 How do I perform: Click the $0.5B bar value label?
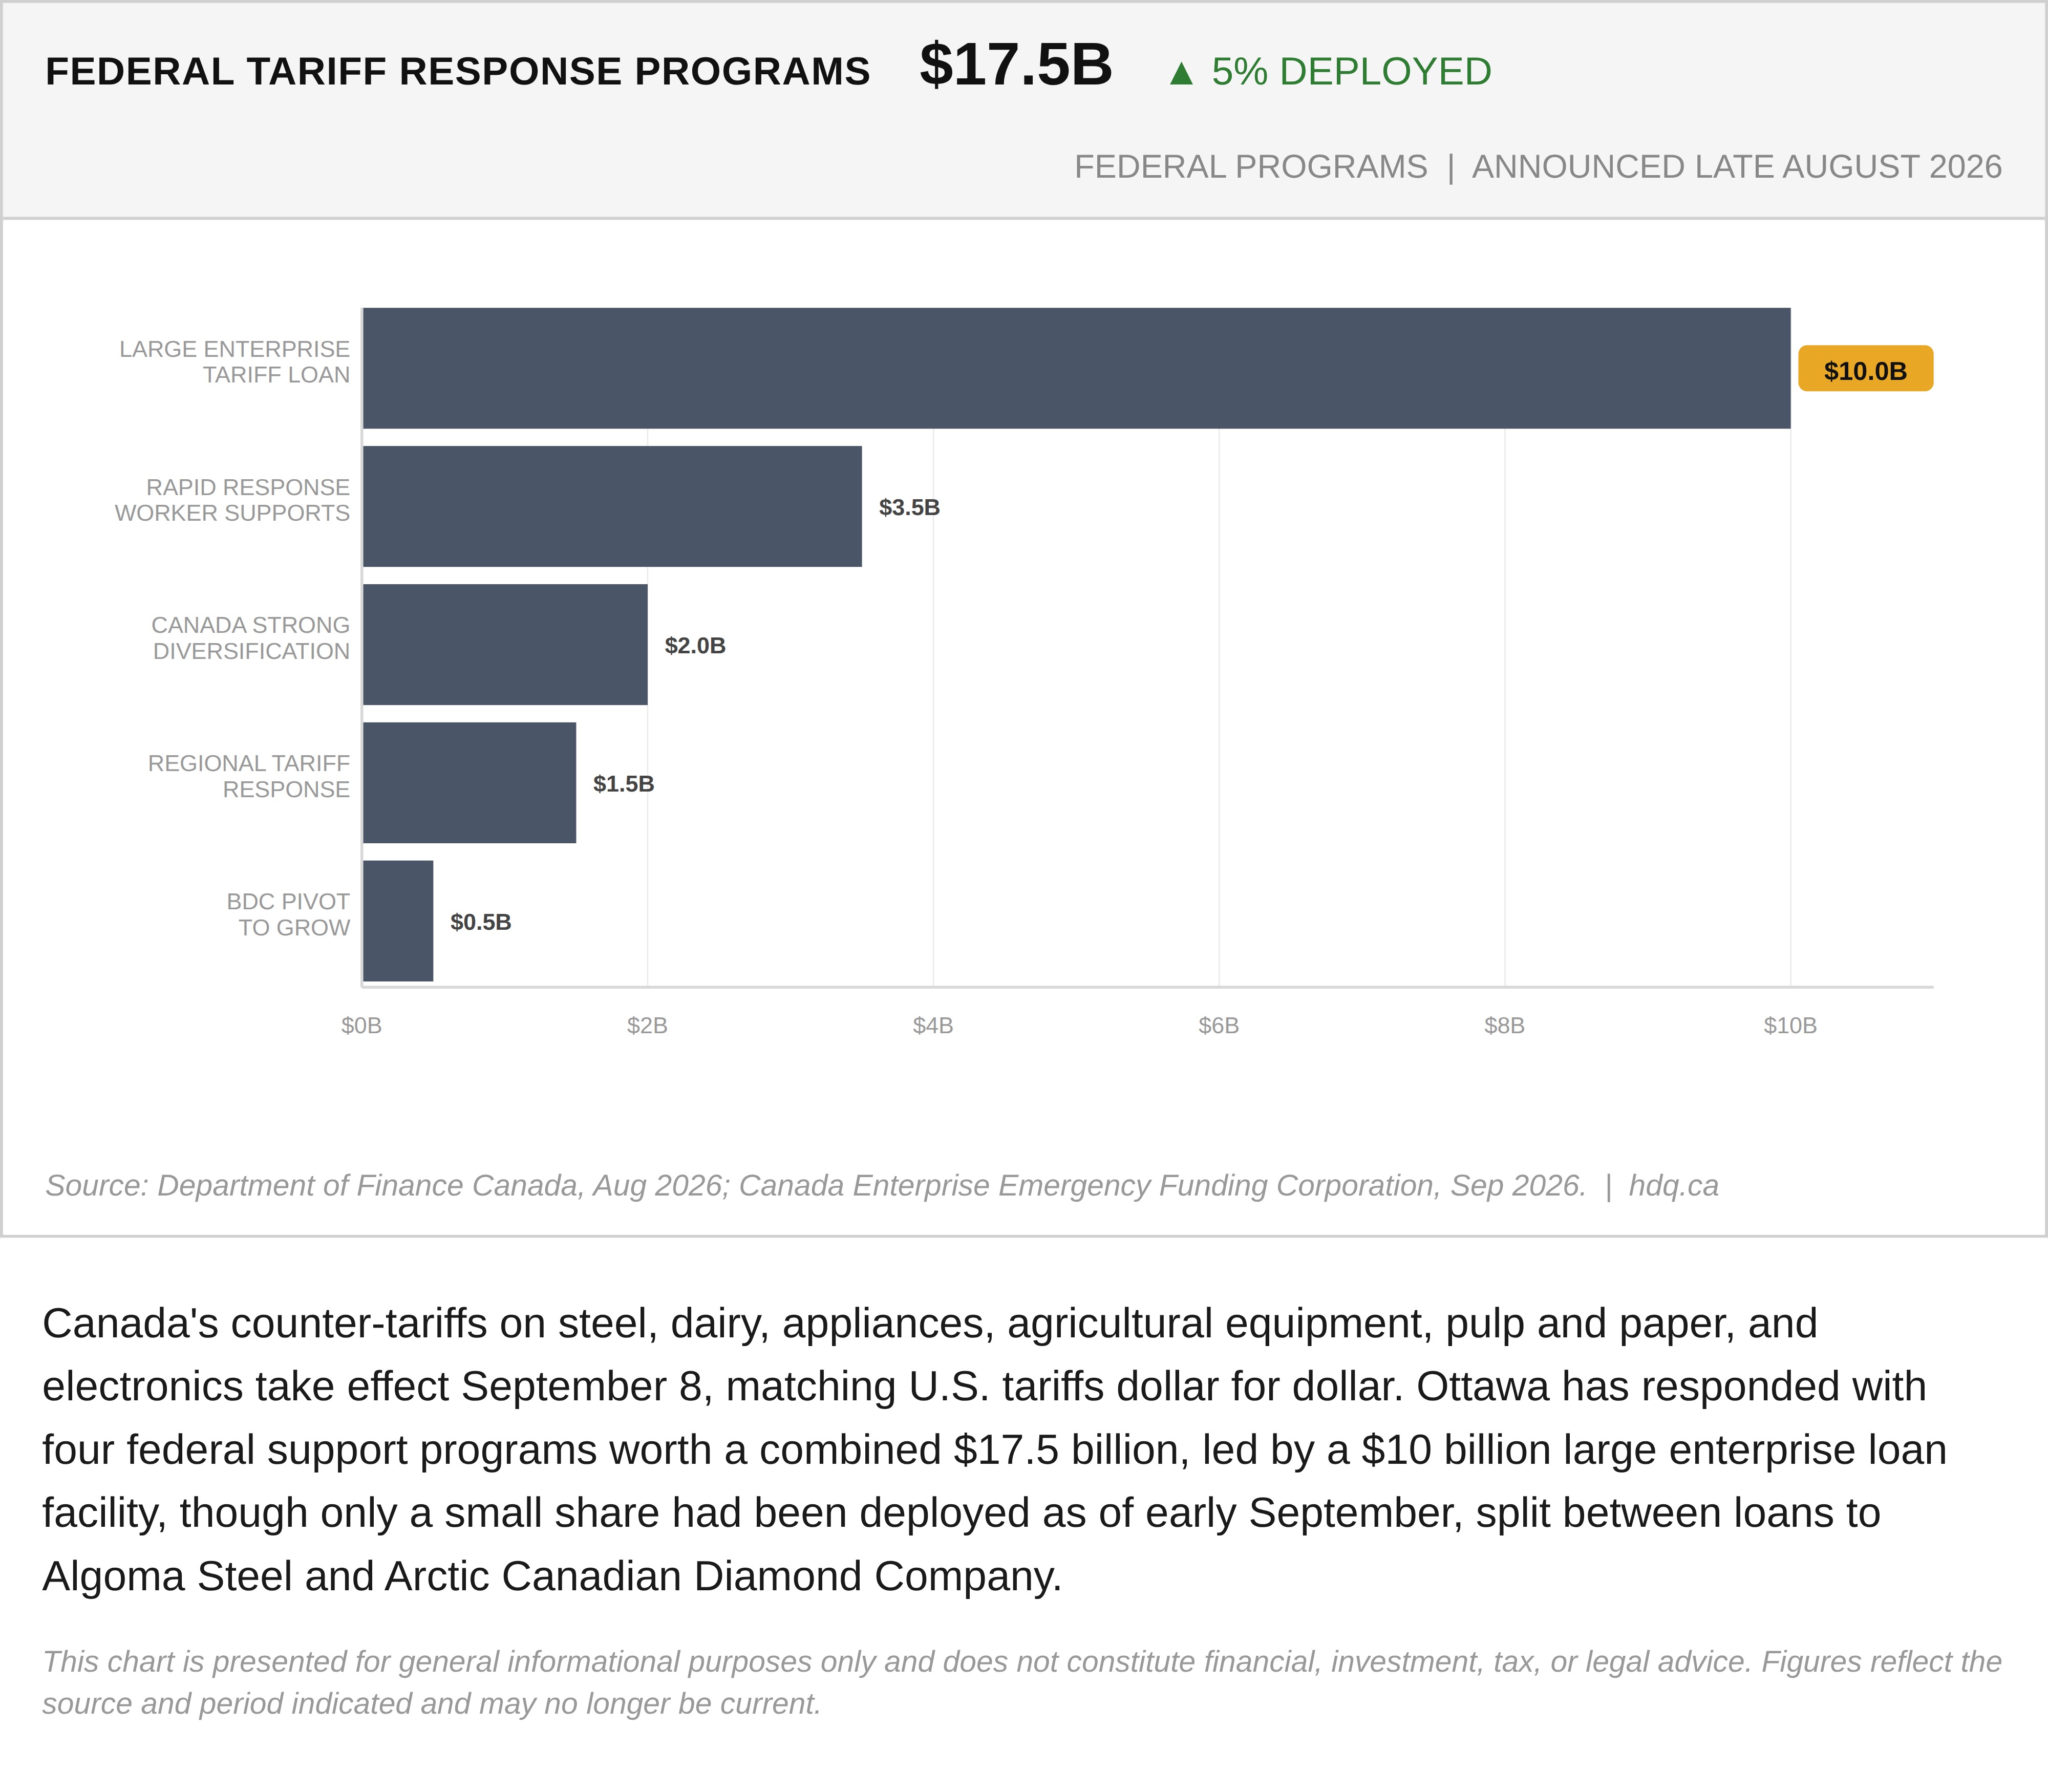(x=481, y=922)
